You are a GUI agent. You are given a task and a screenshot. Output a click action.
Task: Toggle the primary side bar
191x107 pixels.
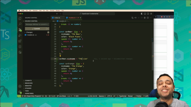tap(142, 14)
